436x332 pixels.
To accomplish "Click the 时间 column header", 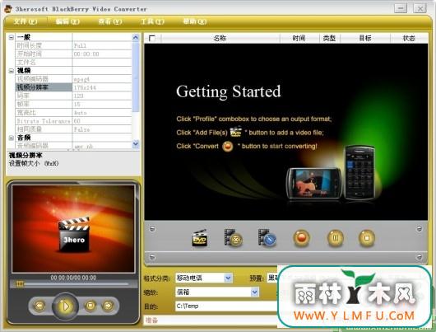I will [299, 38].
